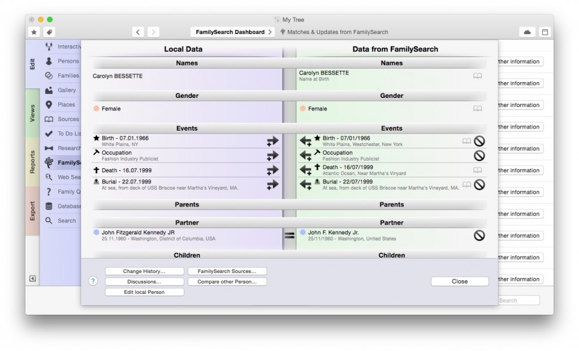Open Discussions... dialog

coord(144,281)
